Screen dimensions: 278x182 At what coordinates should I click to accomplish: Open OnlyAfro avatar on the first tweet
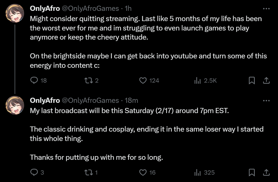tap(15, 13)
